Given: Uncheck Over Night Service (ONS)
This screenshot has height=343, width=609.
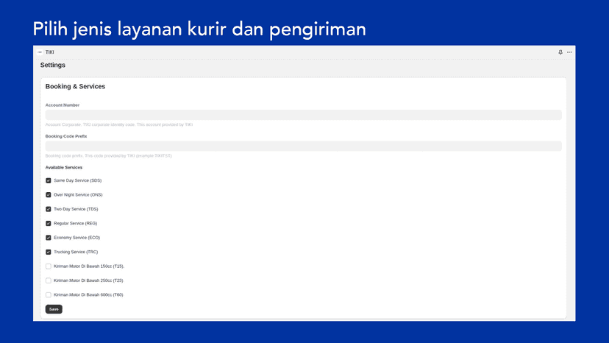Looking at the screenshot, I should [x=48, y=195].
